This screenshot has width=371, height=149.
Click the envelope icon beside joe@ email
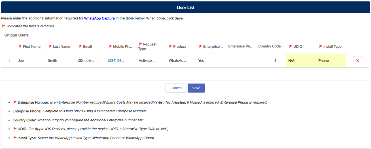pos(80,61)
